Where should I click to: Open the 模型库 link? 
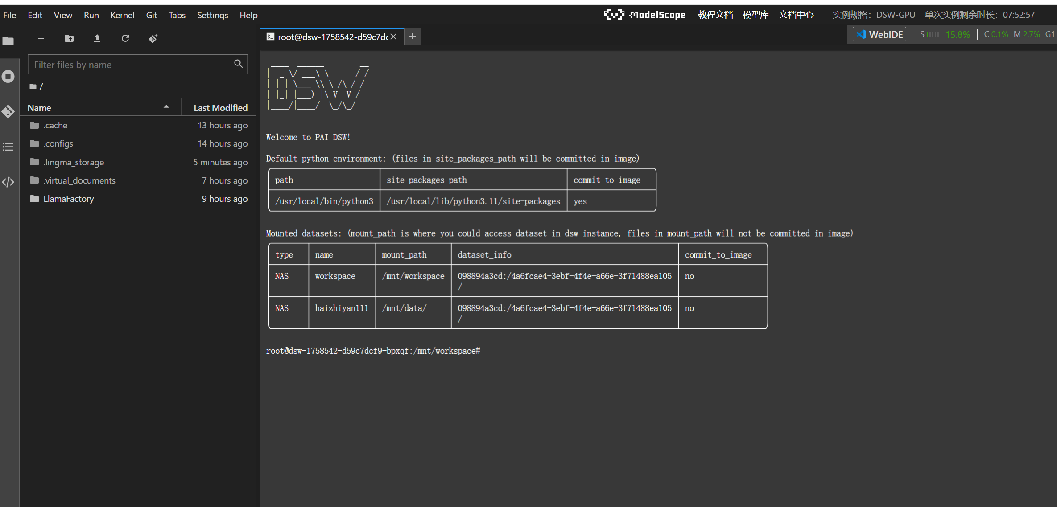coord(756,15)
